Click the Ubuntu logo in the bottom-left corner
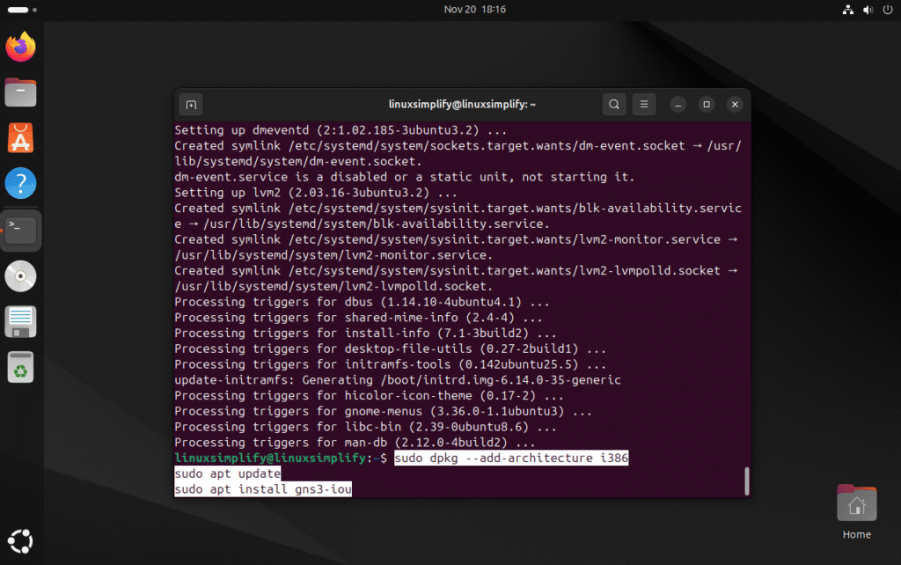Screen dimensions: 901x565 (20, 540)
